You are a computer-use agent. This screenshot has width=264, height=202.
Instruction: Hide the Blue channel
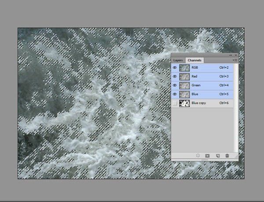(175, 94)
